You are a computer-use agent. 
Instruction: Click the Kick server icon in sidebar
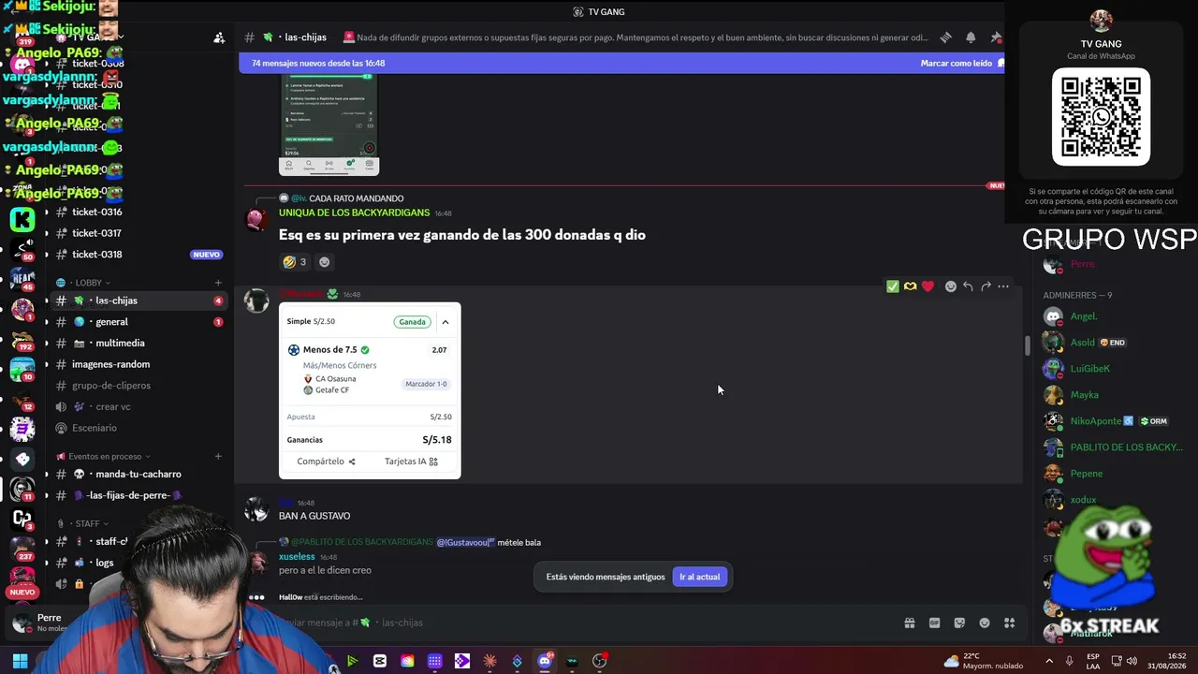(x=22, y=220)
